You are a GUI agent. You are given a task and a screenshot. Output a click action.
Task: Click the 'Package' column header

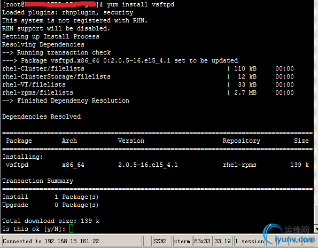coord(19,141)
